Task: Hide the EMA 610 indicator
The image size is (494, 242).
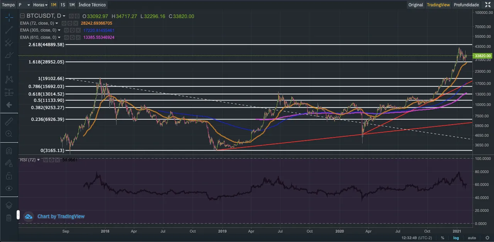Action: pyautogui.click(x=66, y=37)
